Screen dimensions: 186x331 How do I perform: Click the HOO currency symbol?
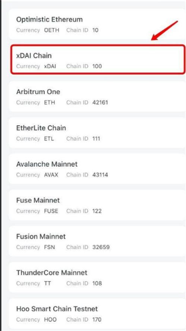click(50, 319)
